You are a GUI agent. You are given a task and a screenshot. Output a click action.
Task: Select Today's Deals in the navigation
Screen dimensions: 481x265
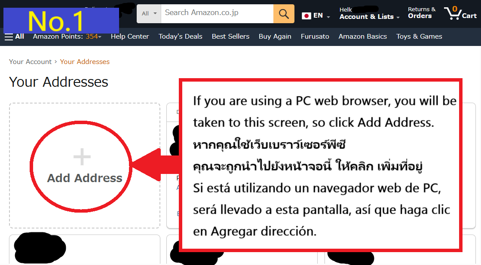[x=181, y=37]
